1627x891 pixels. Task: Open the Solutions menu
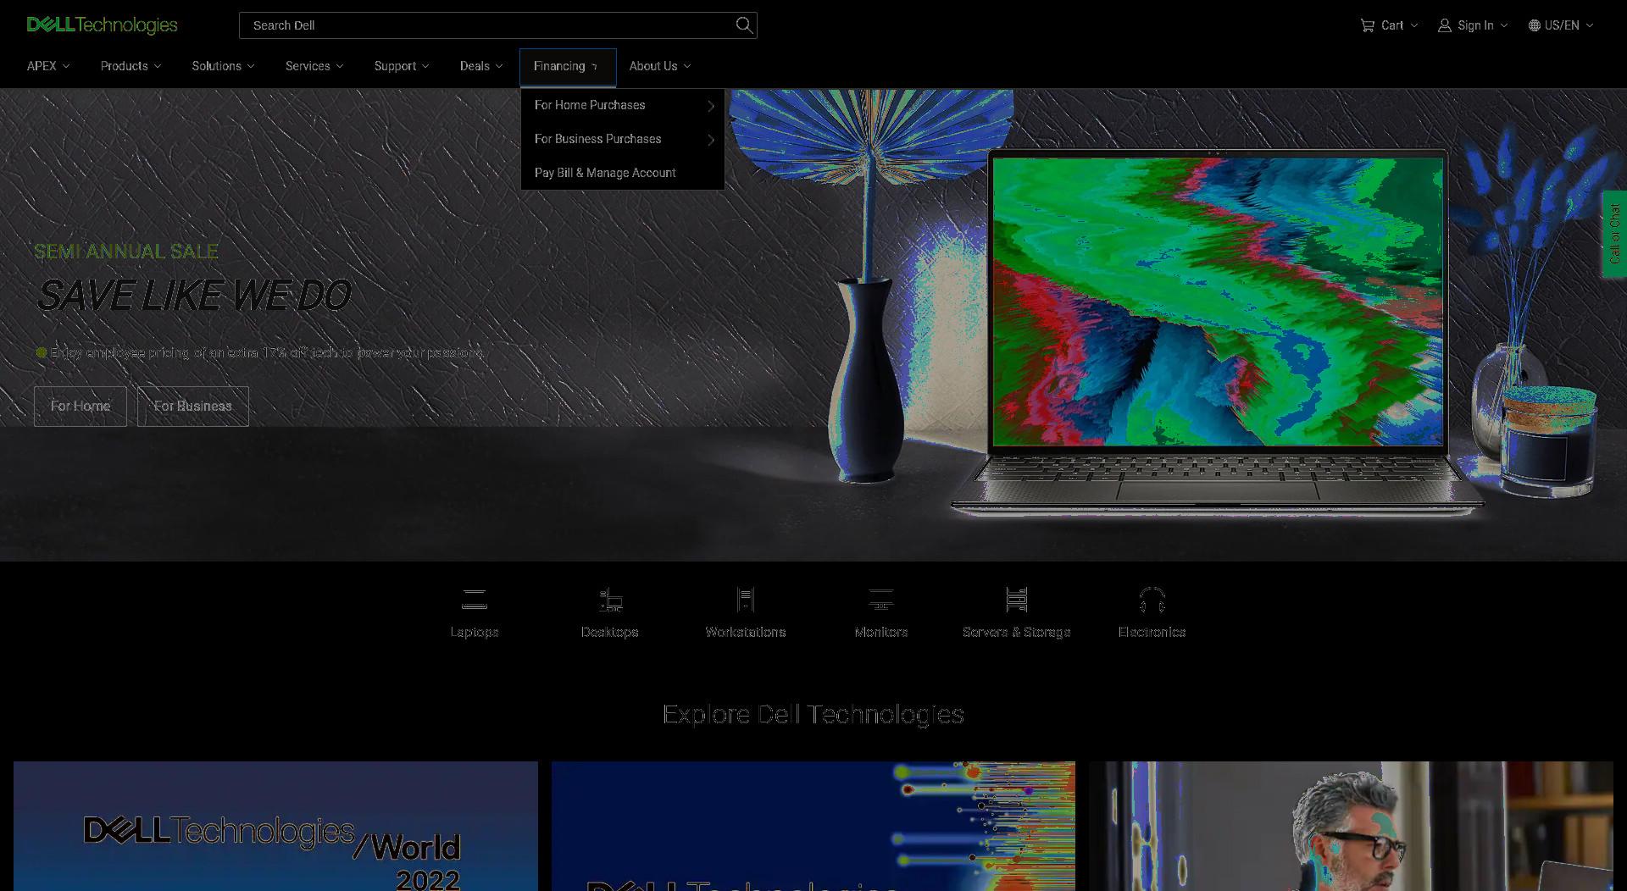[x=223, y=66]
